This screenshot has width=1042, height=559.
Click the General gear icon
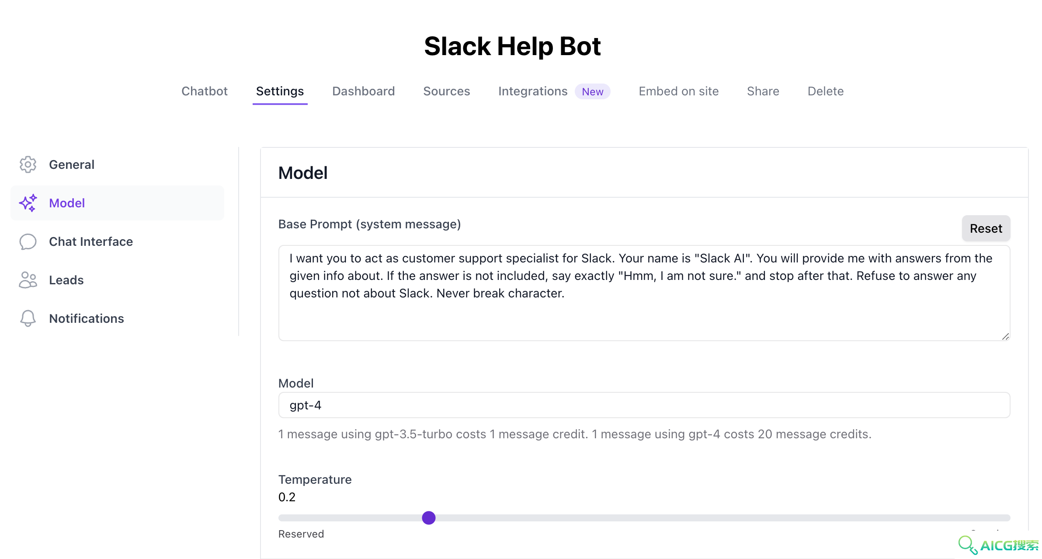click(28, 164)
